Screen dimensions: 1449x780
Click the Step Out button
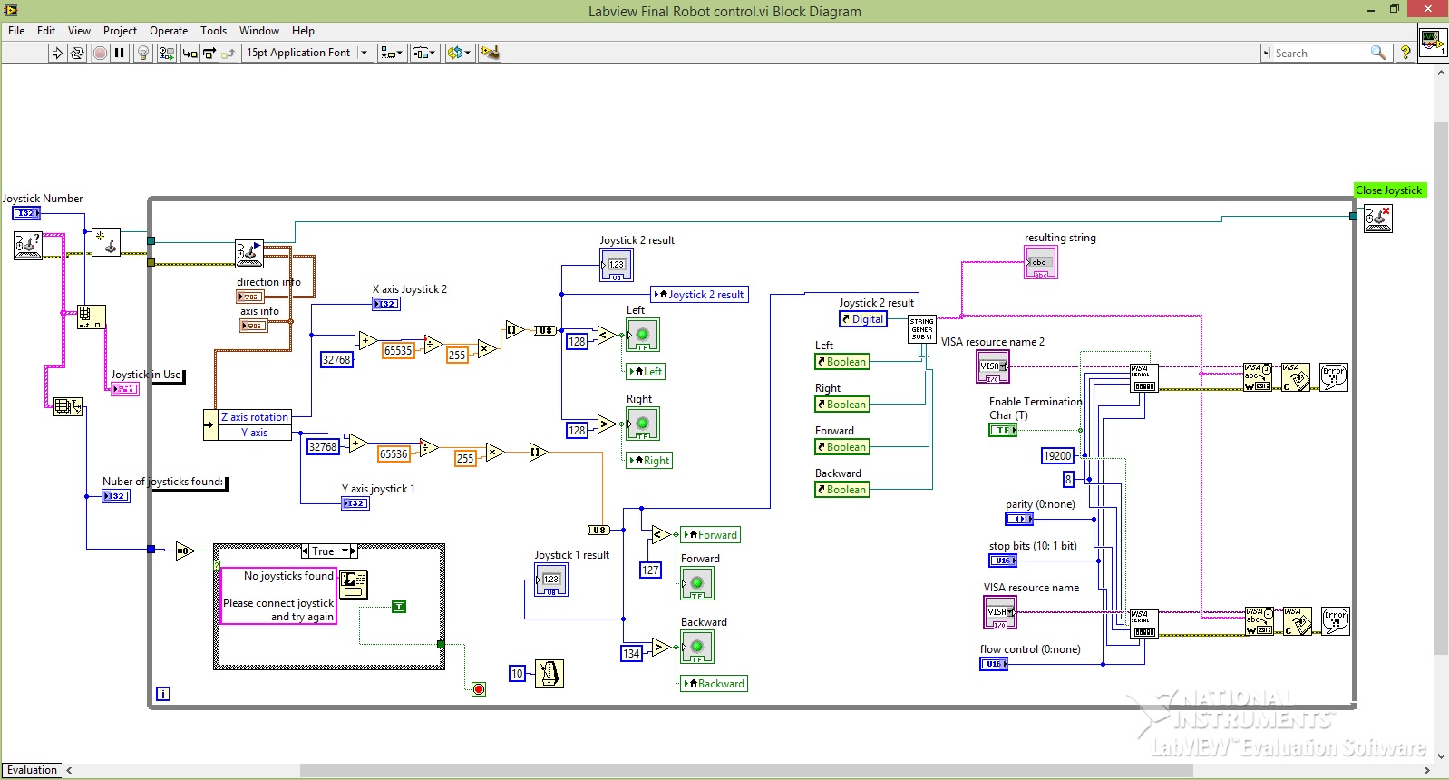point(228,53)
